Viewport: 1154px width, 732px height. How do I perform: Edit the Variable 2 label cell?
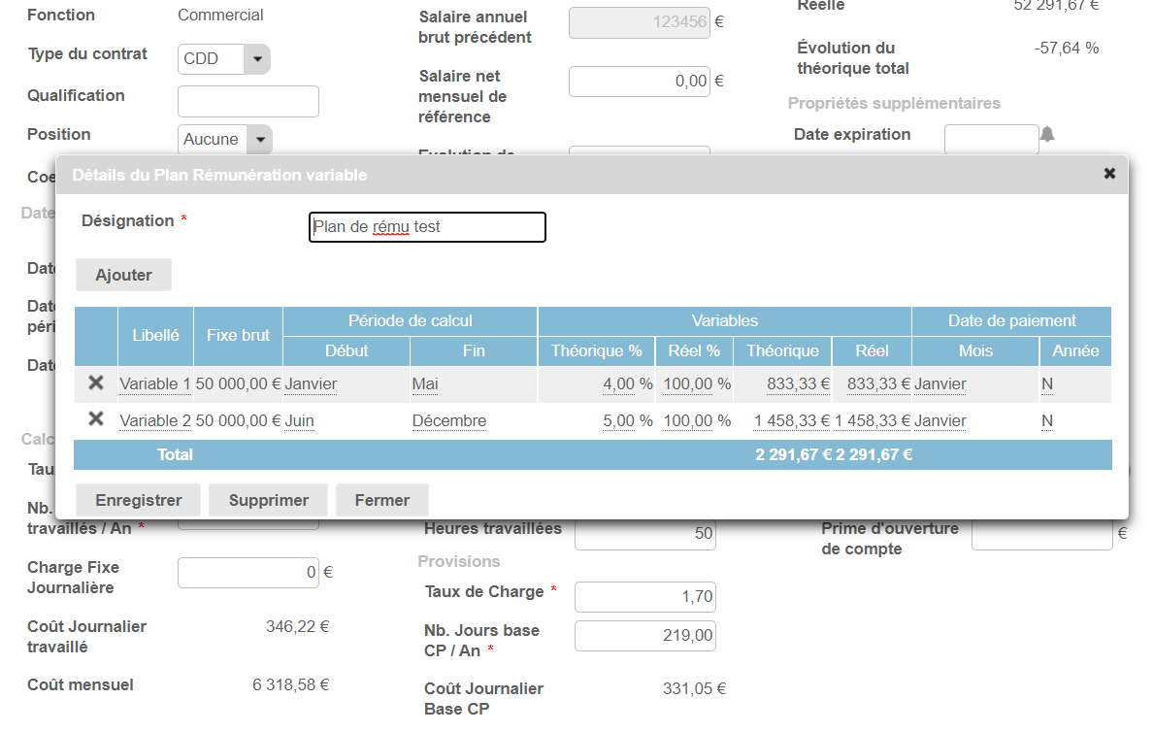(x=154, y=421)
